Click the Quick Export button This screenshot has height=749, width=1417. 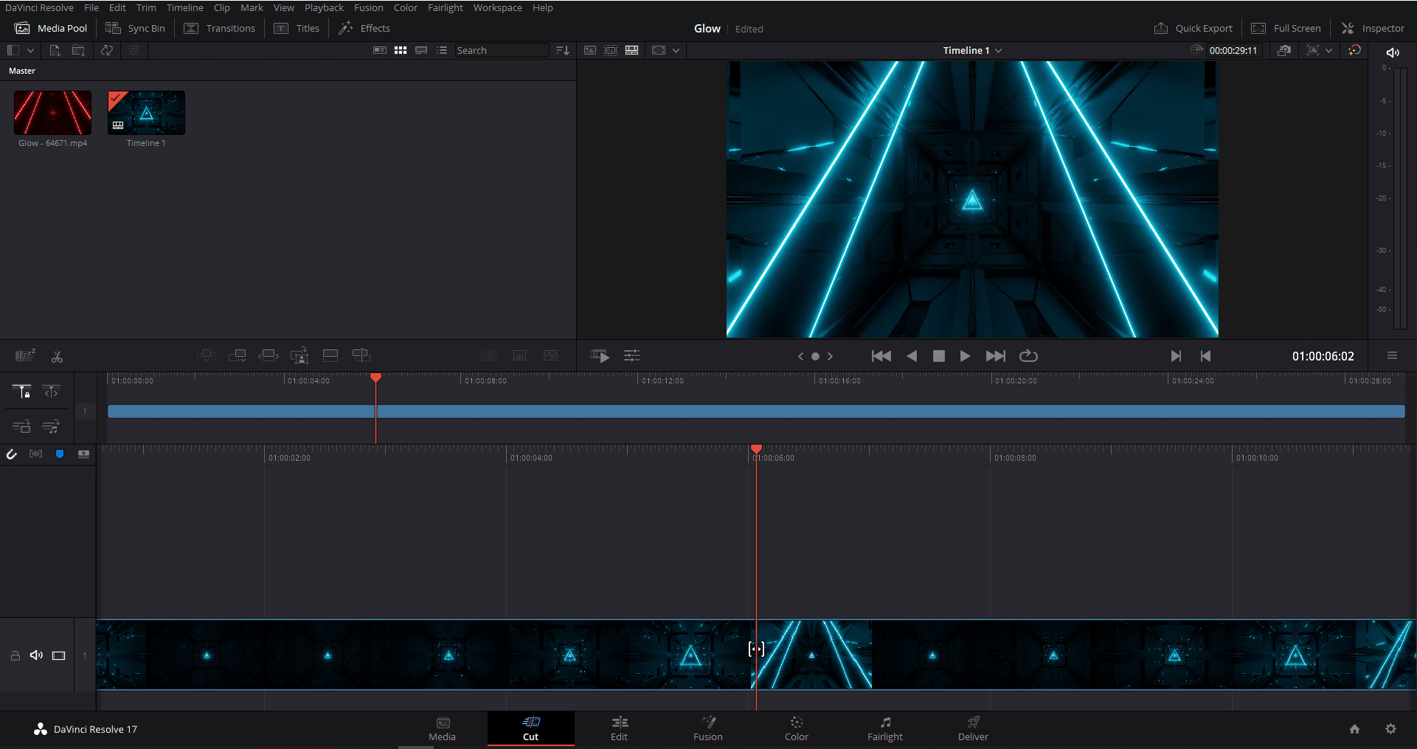pos(1193,28)
